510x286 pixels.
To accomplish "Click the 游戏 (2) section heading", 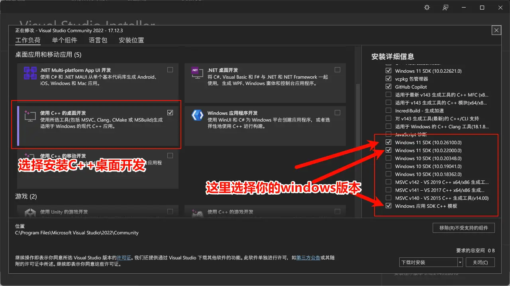I will 26,196.
